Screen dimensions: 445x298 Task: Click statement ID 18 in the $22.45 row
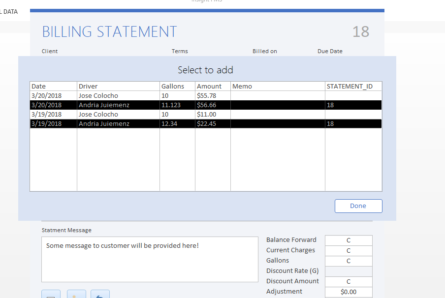point(353,123)
